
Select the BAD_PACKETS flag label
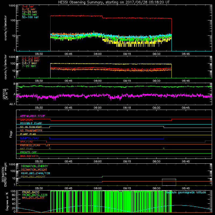click(29, 156)
